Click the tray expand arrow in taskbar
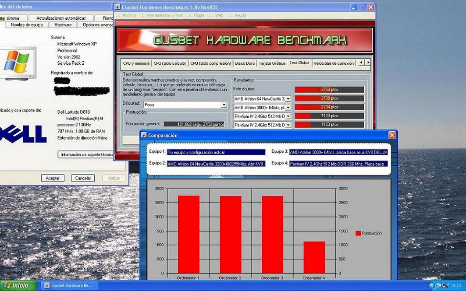The height and width of the screenshot is (291, 466). [x=432, y=285]
